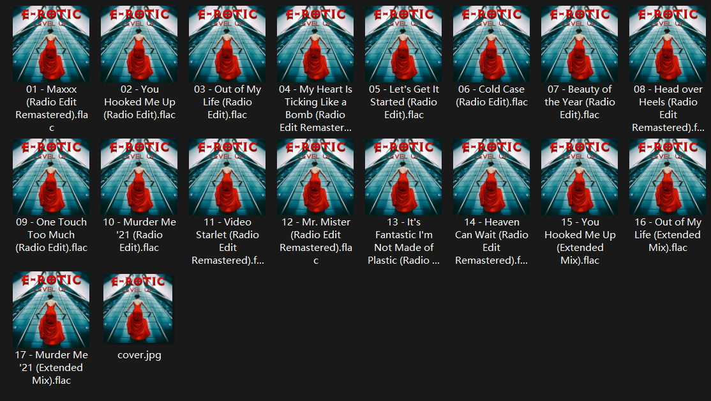Select the "cover.jpg" filename label
The width and height of the screenshot is (711, 401).
point(139,355)
